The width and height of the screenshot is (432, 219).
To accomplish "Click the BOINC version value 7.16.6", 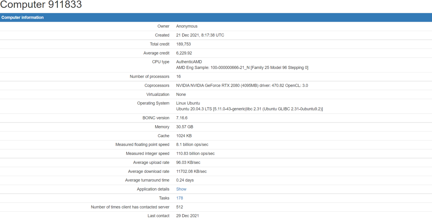I will tap(182, 118).
